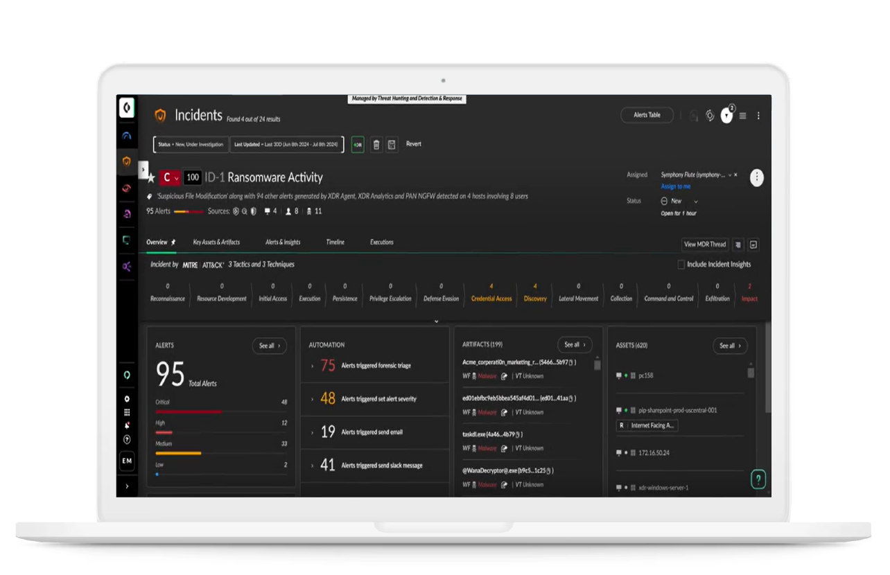Delete the filter using the trash icon
890x575 pixels.
click(376, 144)
